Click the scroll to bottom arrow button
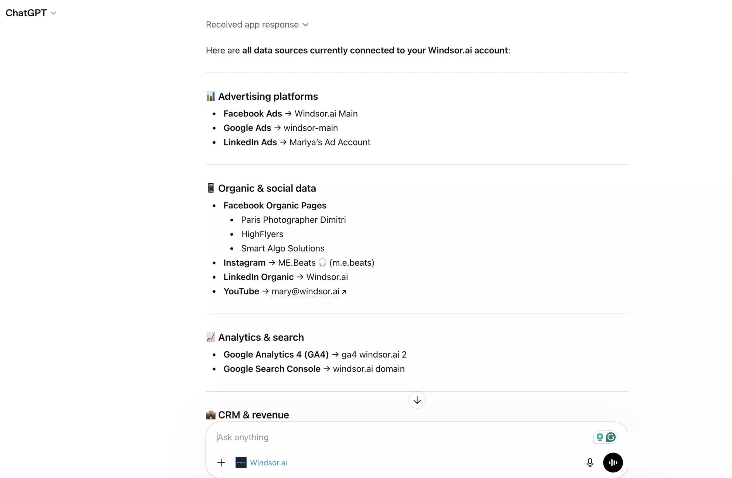Image resolution: width=732 pixels, height=478 pixels. point(417,400)
